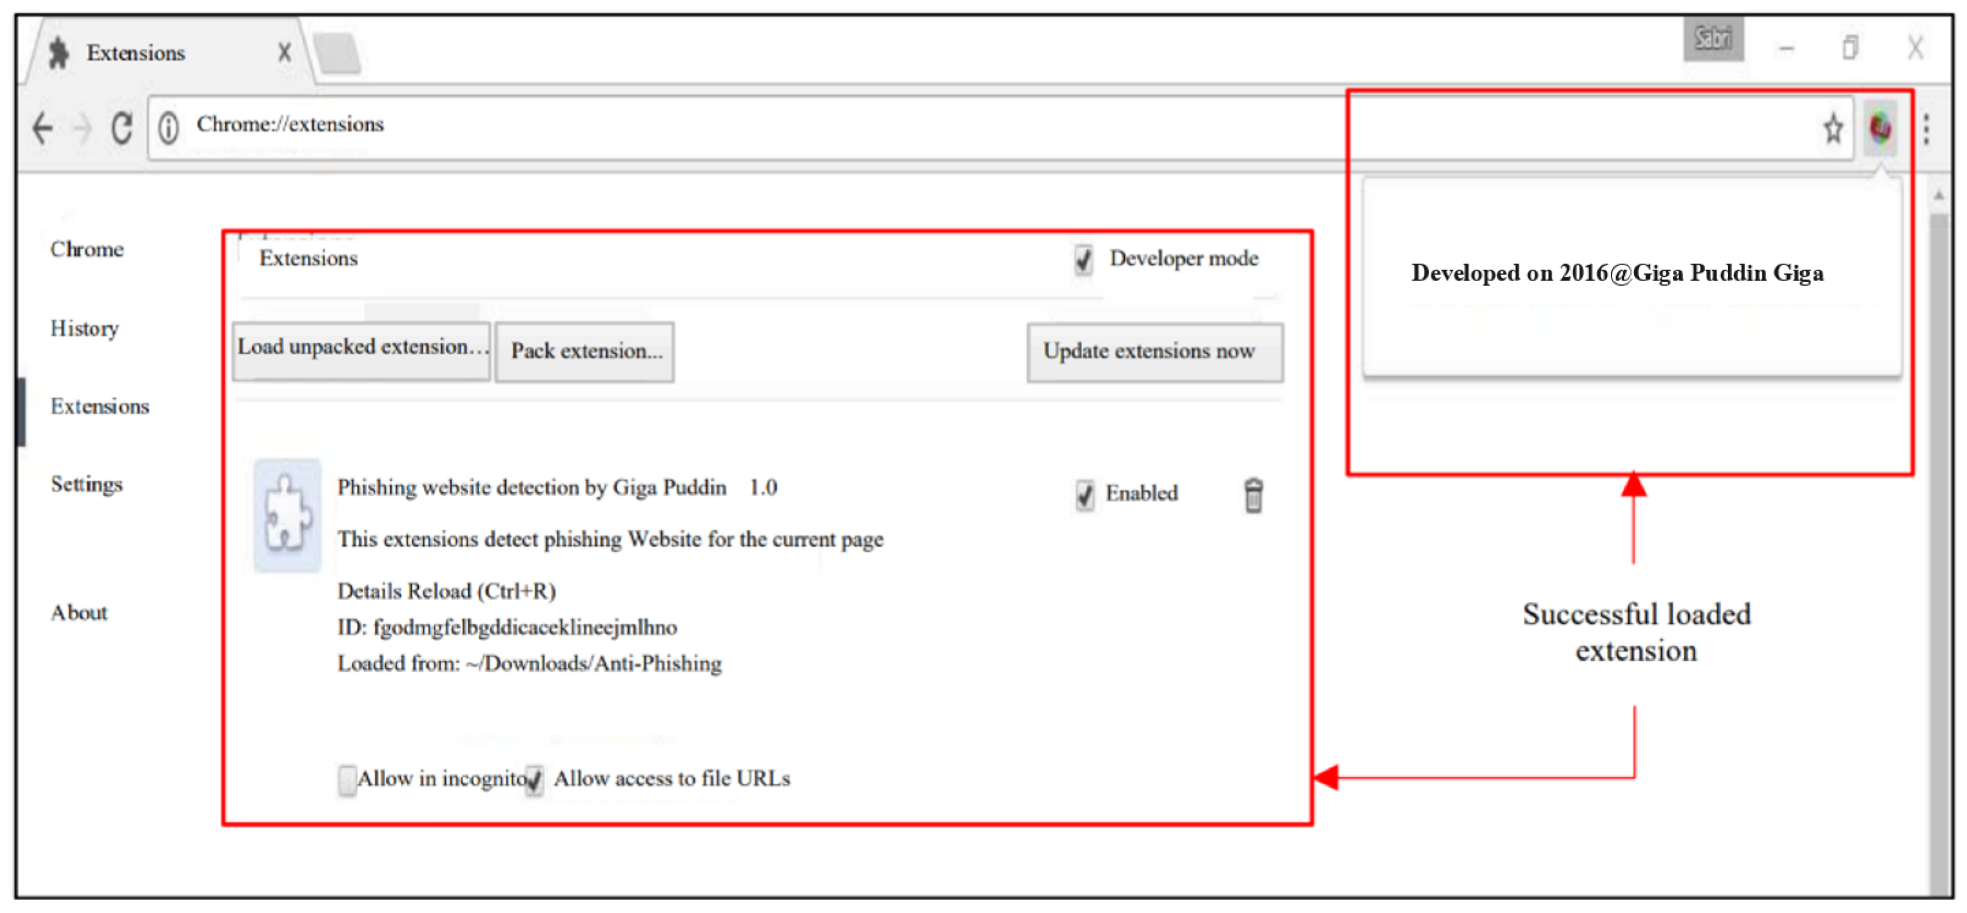Uncheck the Enabled checkbox
Image resolution: width=1967 pixels, height=913 pixels.
(x=1084, y=495)
